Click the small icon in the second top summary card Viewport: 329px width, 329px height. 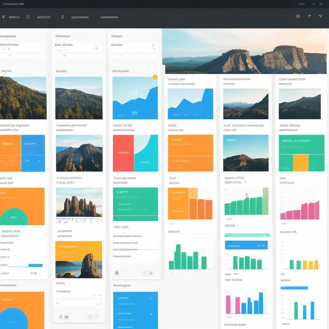coord(95,48)
